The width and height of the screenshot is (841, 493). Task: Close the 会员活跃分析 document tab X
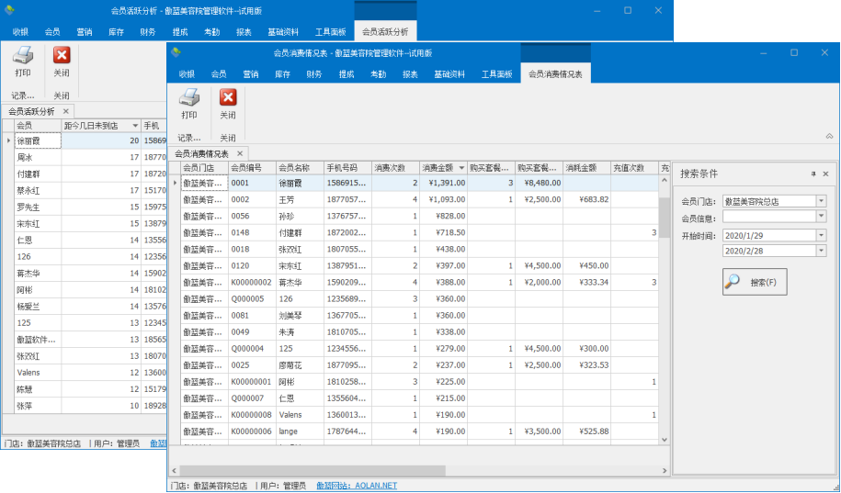coord(65,111)
